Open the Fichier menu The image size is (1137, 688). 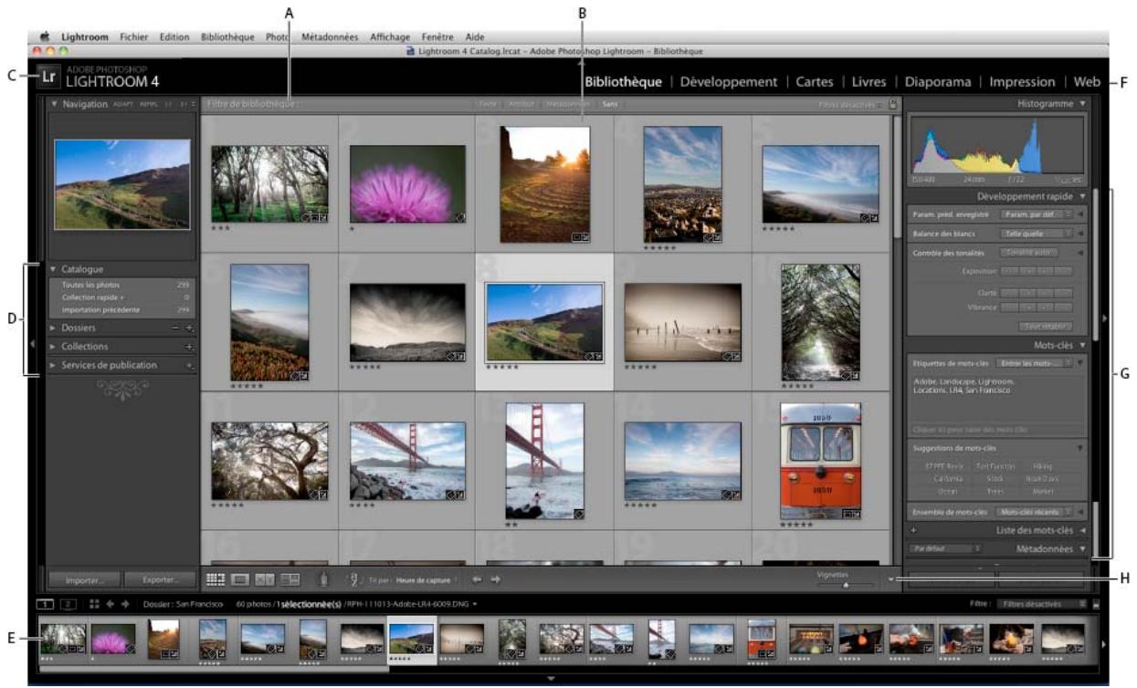coord(135,36)
